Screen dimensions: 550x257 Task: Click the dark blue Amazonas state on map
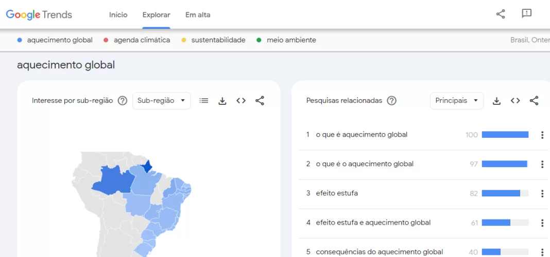pyautogui.click(x=116, y=181)
